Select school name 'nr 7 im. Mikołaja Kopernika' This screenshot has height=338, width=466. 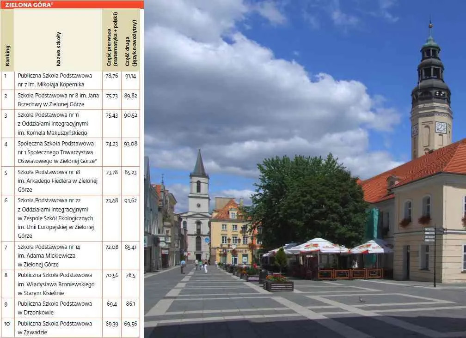[51, 84]
